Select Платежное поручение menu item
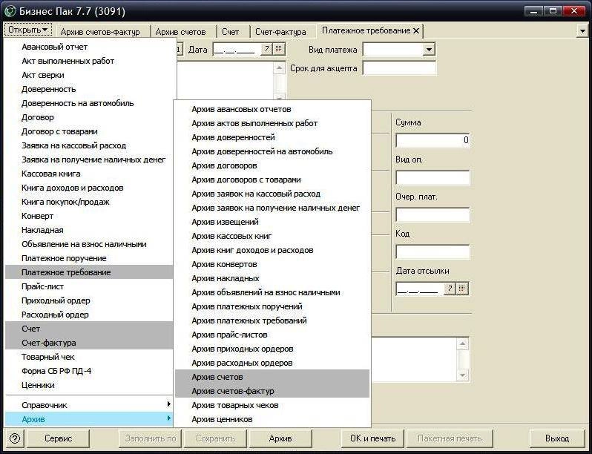592x454 pixels. 89,258
